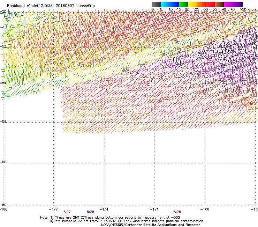Pick the yellow 20-25 knots legend swatch
This screenshot has height=227, width=258.
(x=192, y=4)
